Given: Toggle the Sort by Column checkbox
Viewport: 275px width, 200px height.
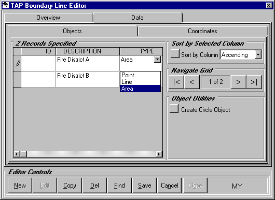Looking at the screenshot, I should (x=175, y=53).
